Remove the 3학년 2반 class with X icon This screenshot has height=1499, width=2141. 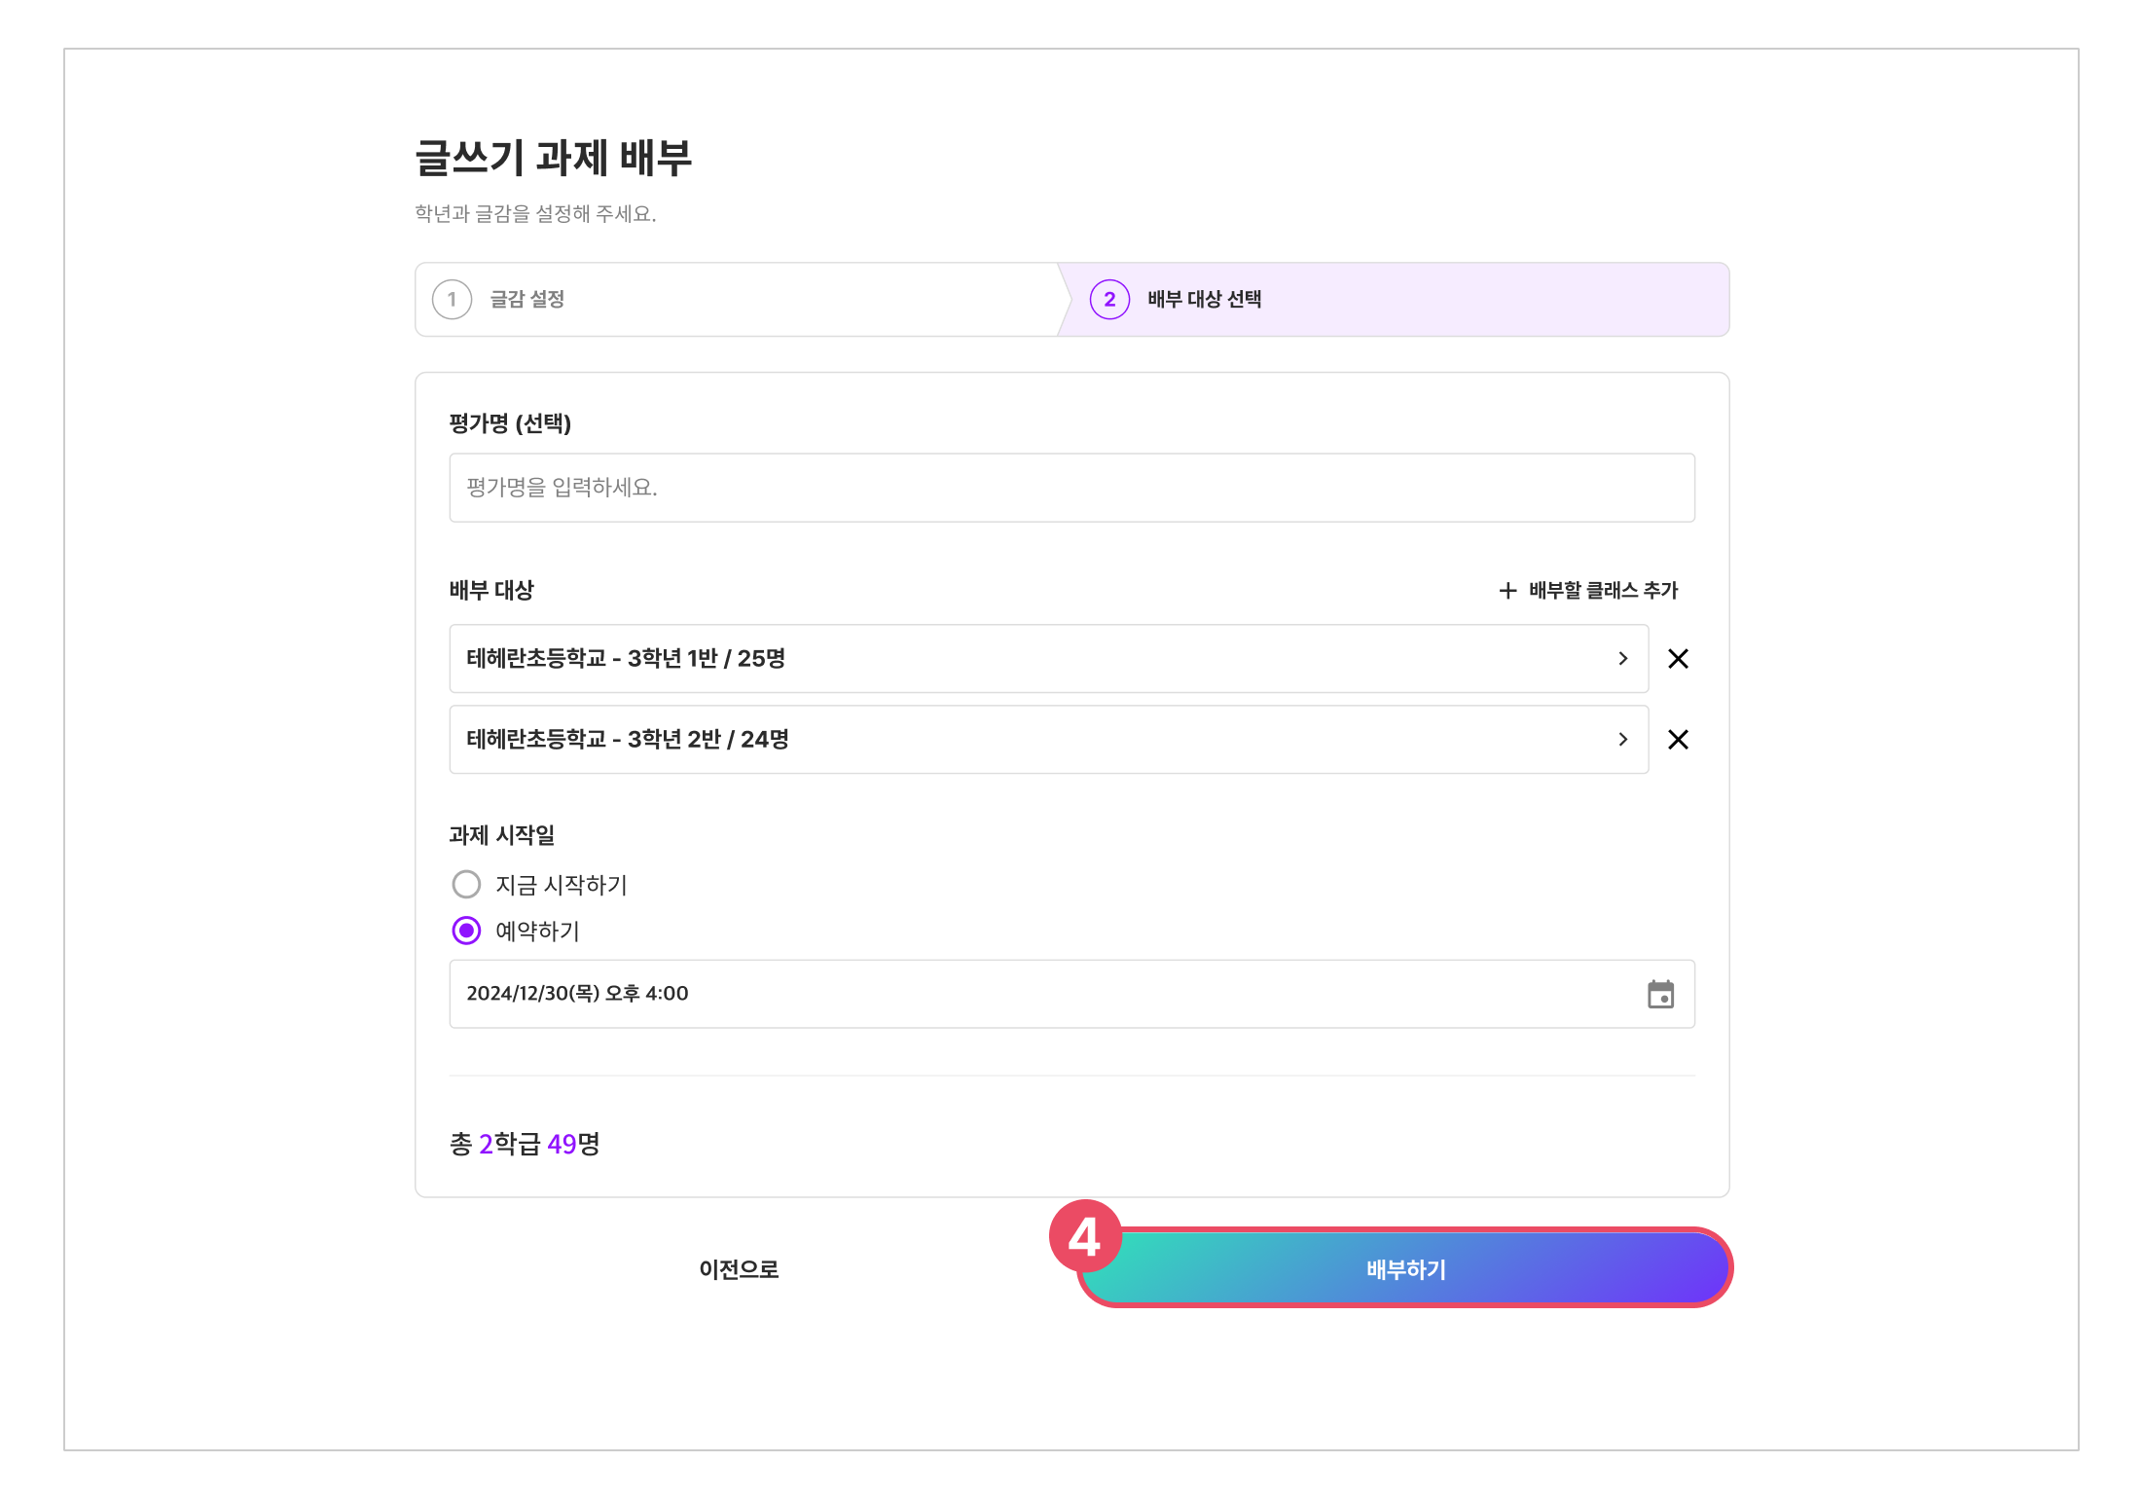[1678, 740]
